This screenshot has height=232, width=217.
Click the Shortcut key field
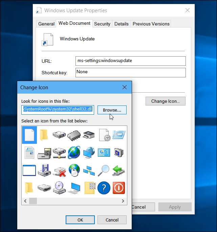131,73
